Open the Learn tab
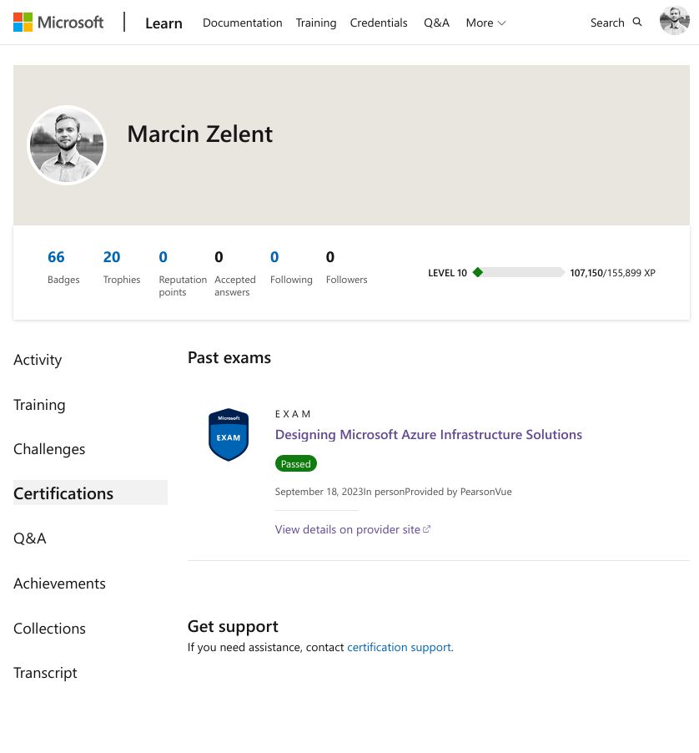Image resolution: width=699 pixels, height=753 pixels. click(163, 23)
